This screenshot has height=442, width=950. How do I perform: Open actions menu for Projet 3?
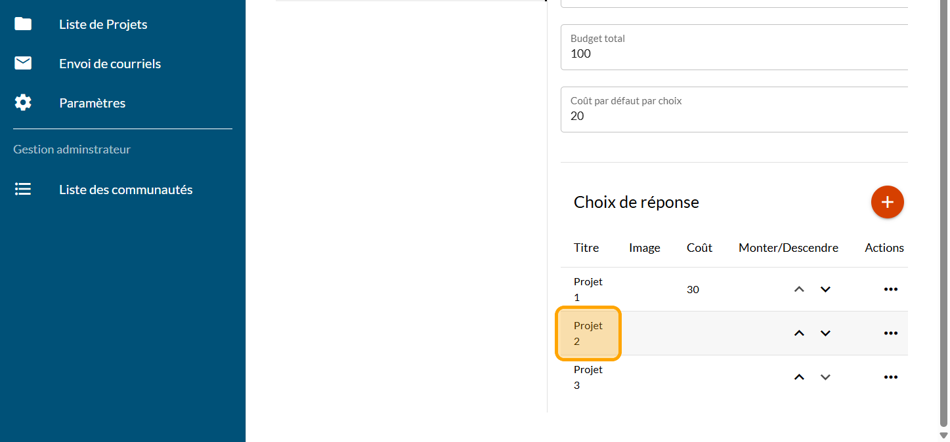point(890,377)
